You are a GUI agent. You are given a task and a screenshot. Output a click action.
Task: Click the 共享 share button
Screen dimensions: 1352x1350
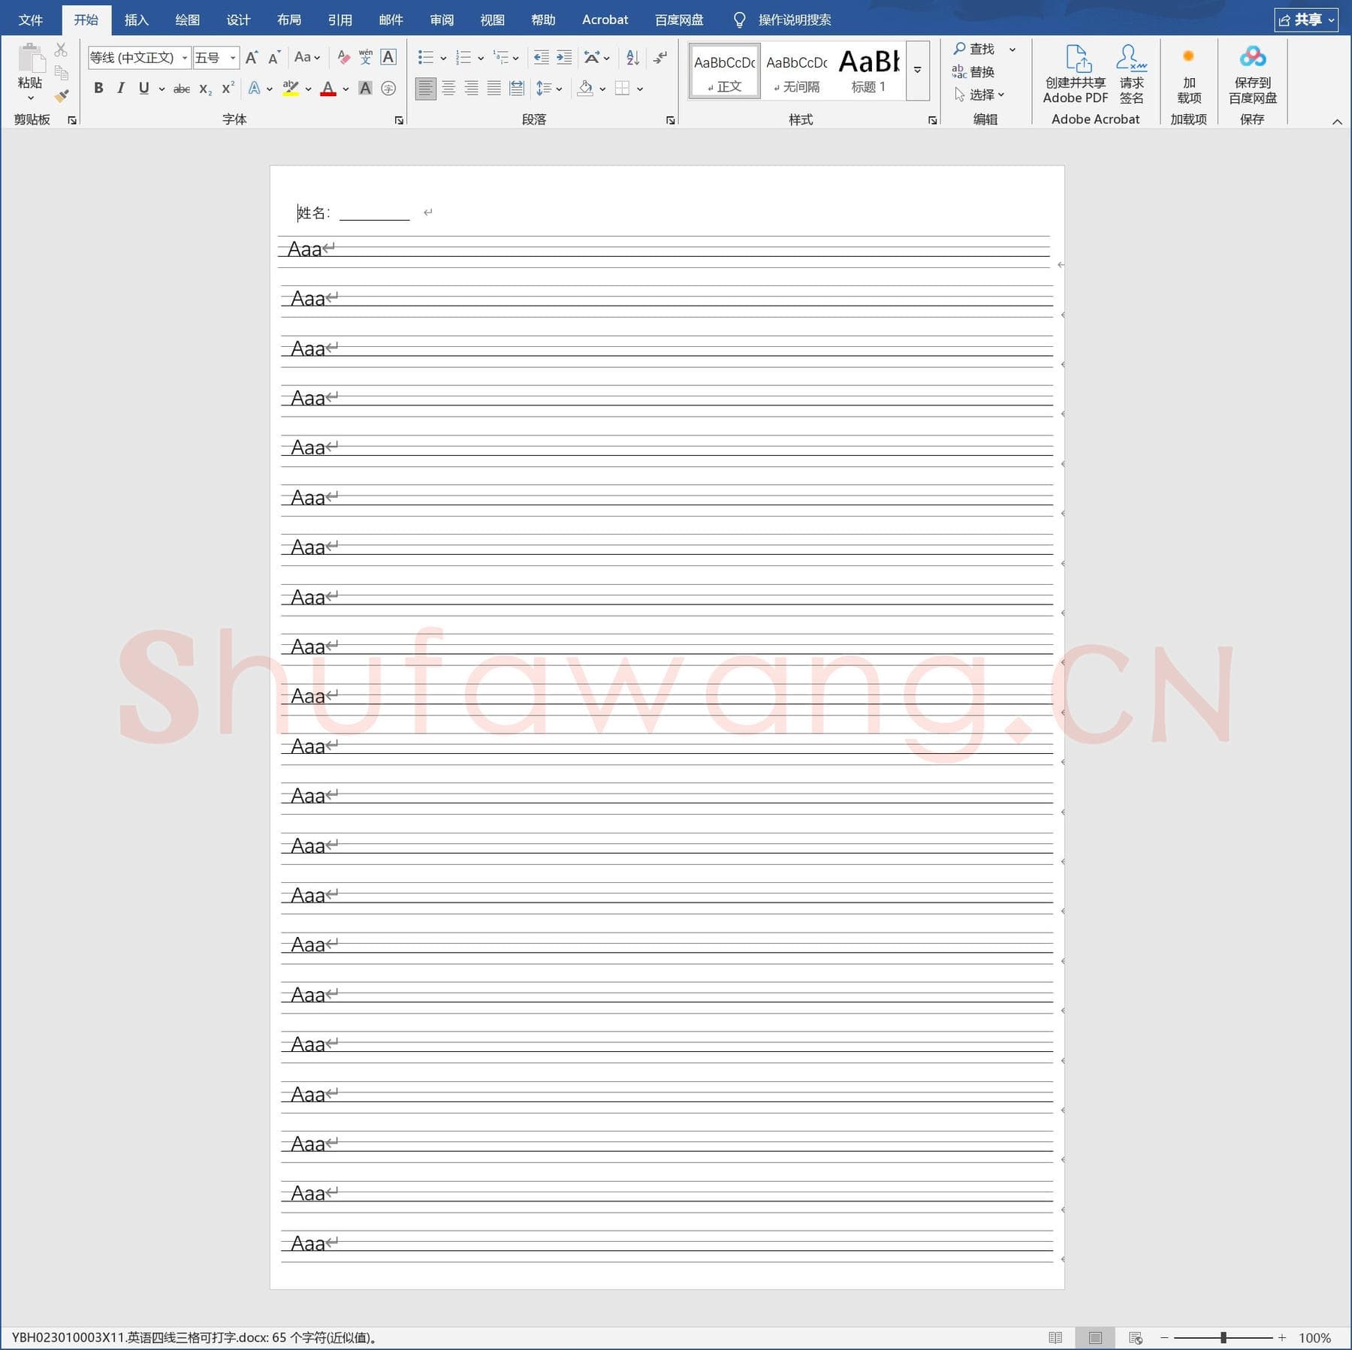[1306, 20]
